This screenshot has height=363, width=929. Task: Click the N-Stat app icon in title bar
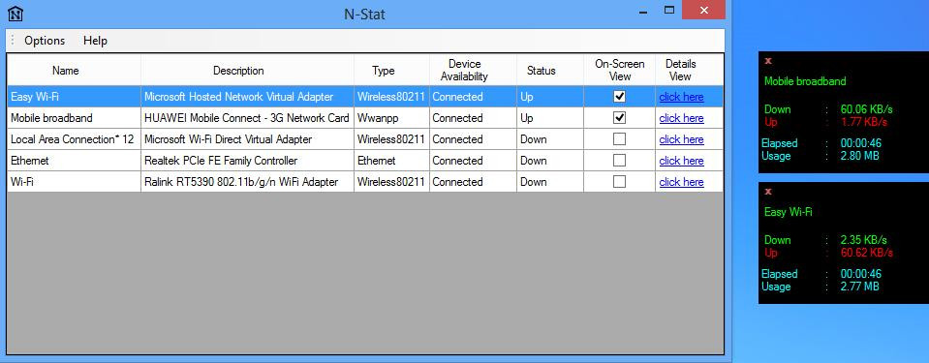[x=15, y=13]
